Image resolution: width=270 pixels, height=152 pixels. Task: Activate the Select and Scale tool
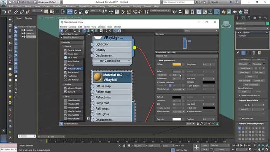pos(81,12)
